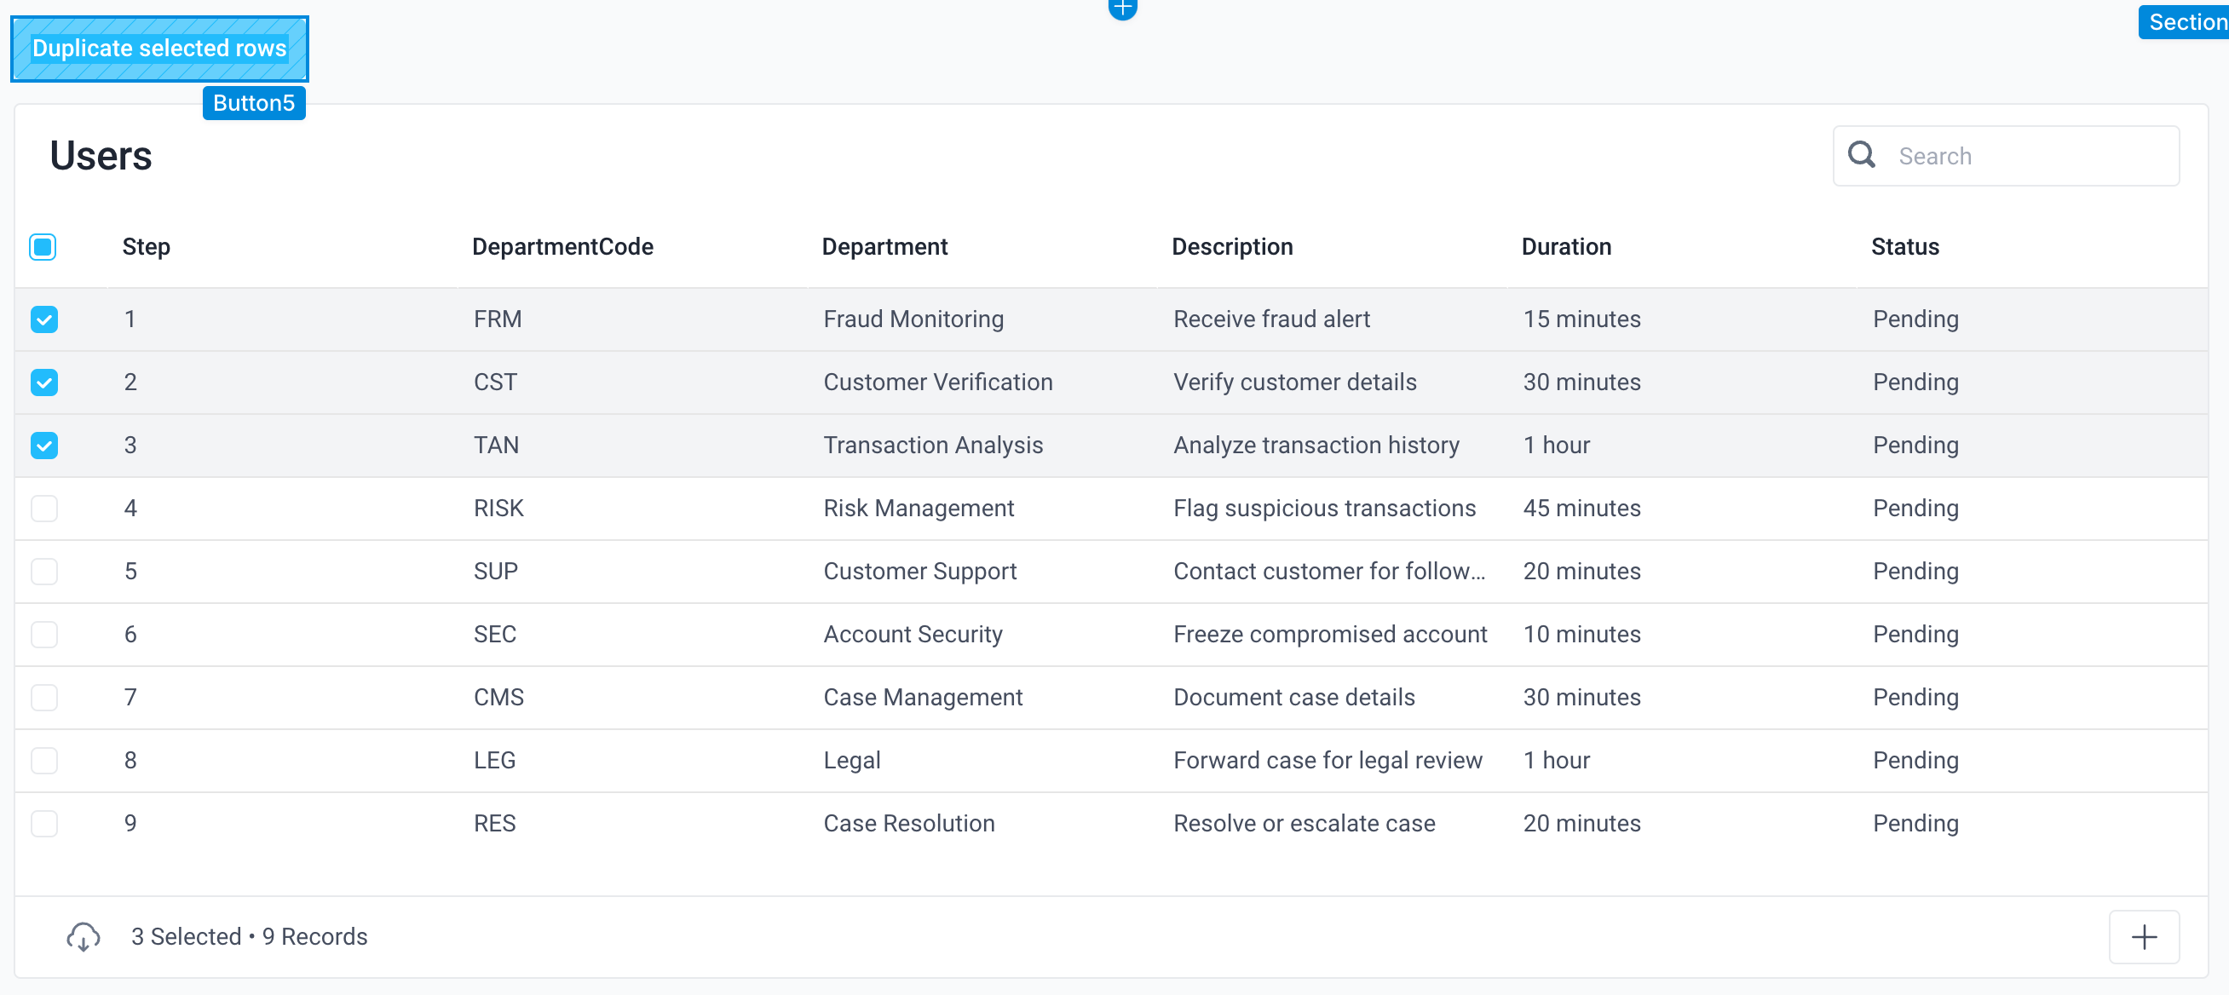2229x995 pixels.
Task: Click the Duplicate selected rows button
Action: pos(159,49)
